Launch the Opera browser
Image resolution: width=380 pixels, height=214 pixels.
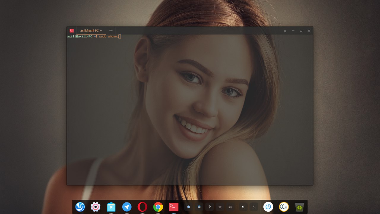[142, 207]
